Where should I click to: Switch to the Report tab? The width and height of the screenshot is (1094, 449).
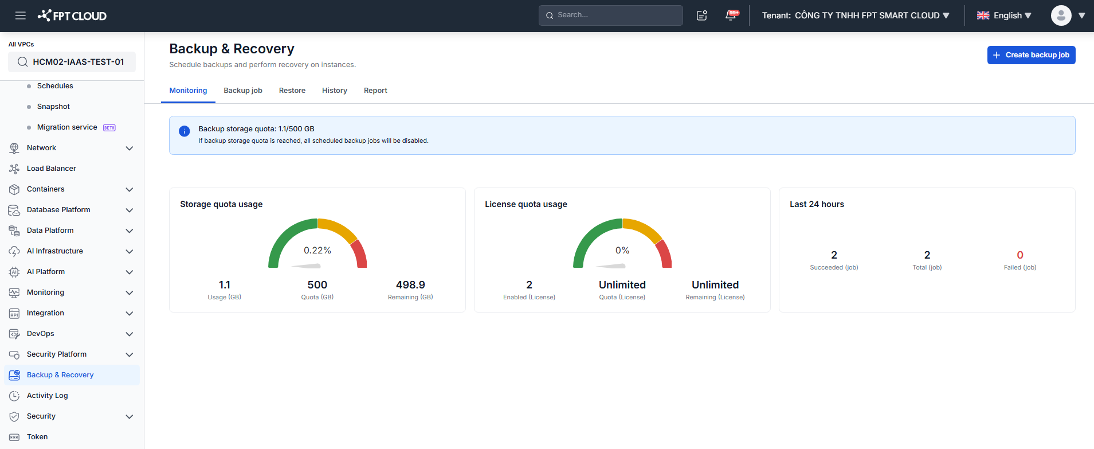pos(375,91)
